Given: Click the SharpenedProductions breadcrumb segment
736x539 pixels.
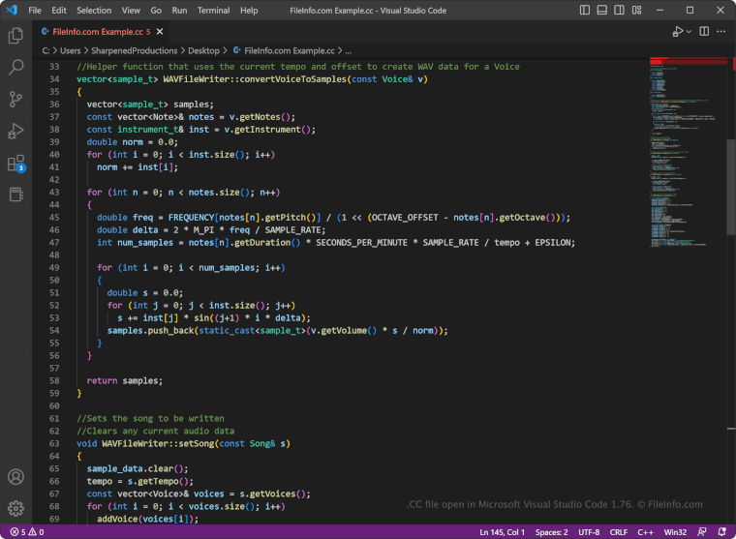Looking at the screenshot, I should 135,50.
